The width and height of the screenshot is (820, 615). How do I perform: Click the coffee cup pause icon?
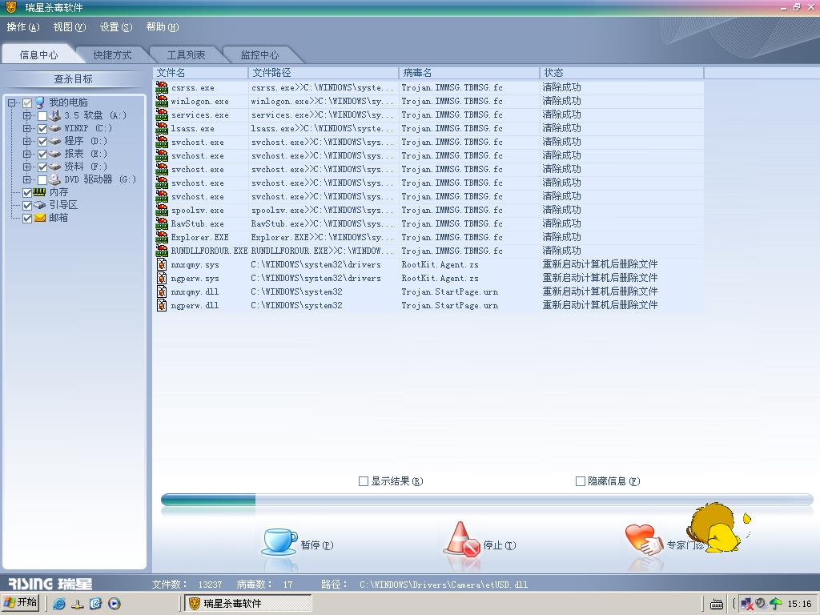tap(279, 542)
